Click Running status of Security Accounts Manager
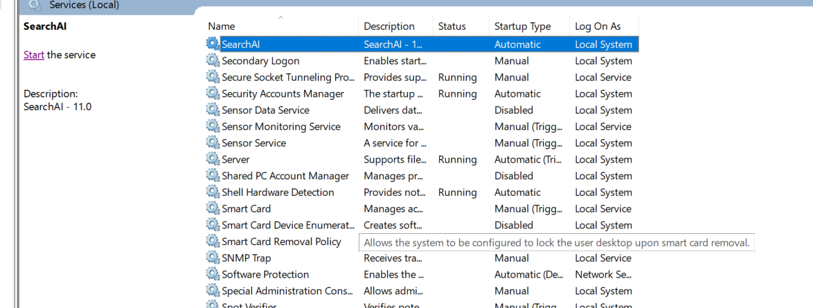The image size is (813, 308). tap(457, 94)
